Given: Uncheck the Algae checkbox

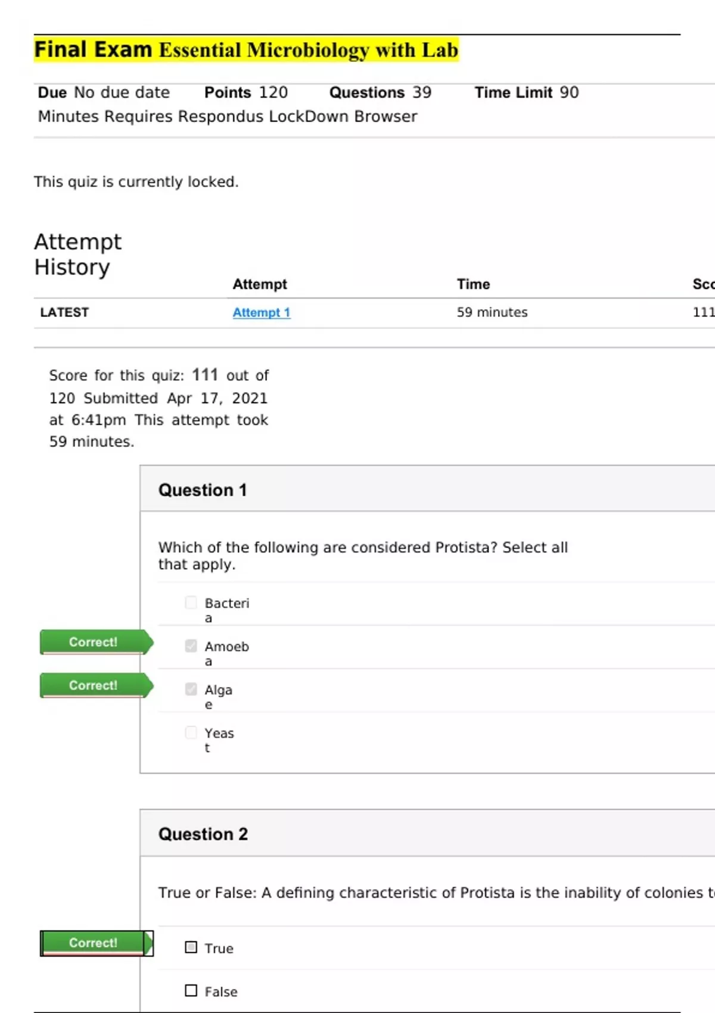Looking at the screenshot, I should 191,689.
